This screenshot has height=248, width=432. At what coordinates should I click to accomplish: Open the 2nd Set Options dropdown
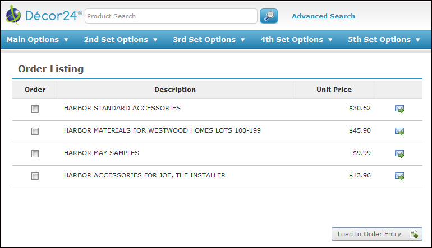click(121, 40)
